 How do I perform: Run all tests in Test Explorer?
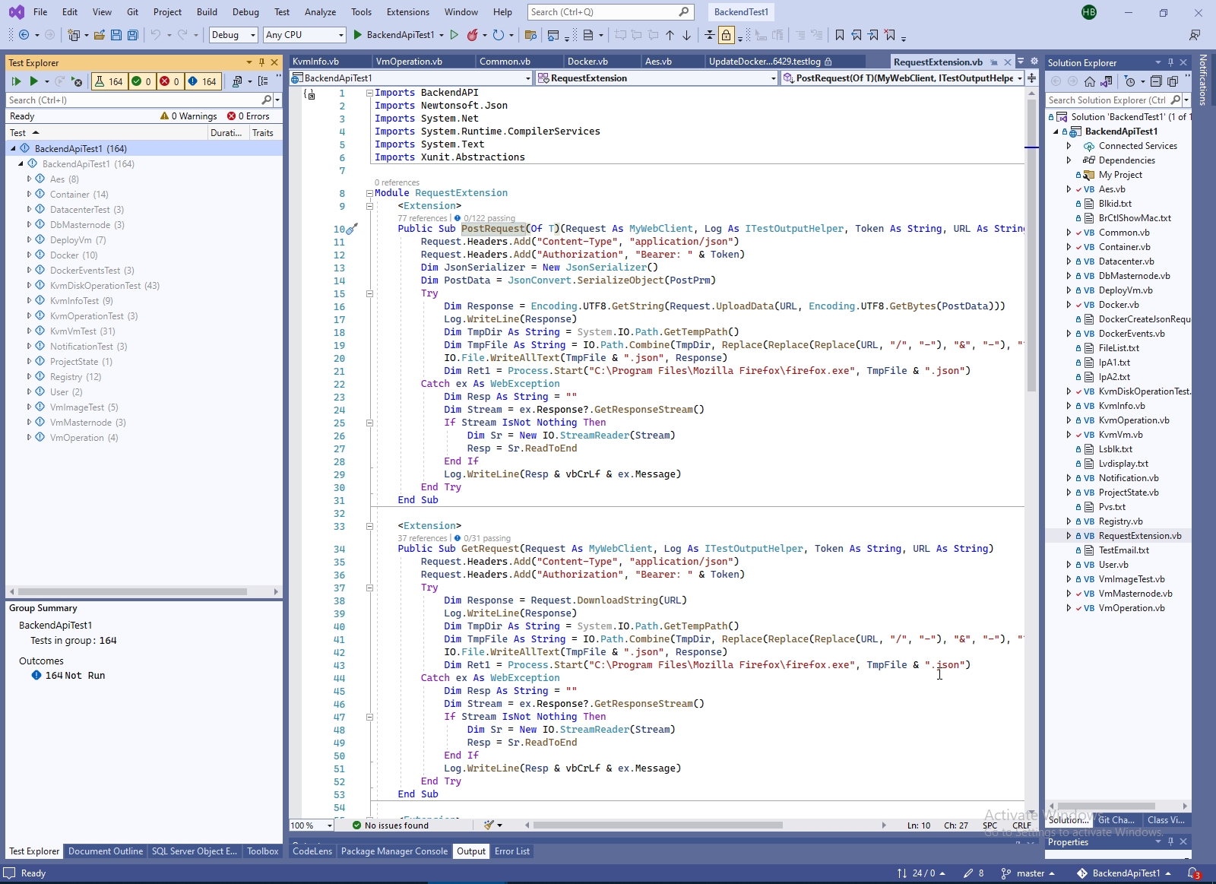tap(16, 81)
